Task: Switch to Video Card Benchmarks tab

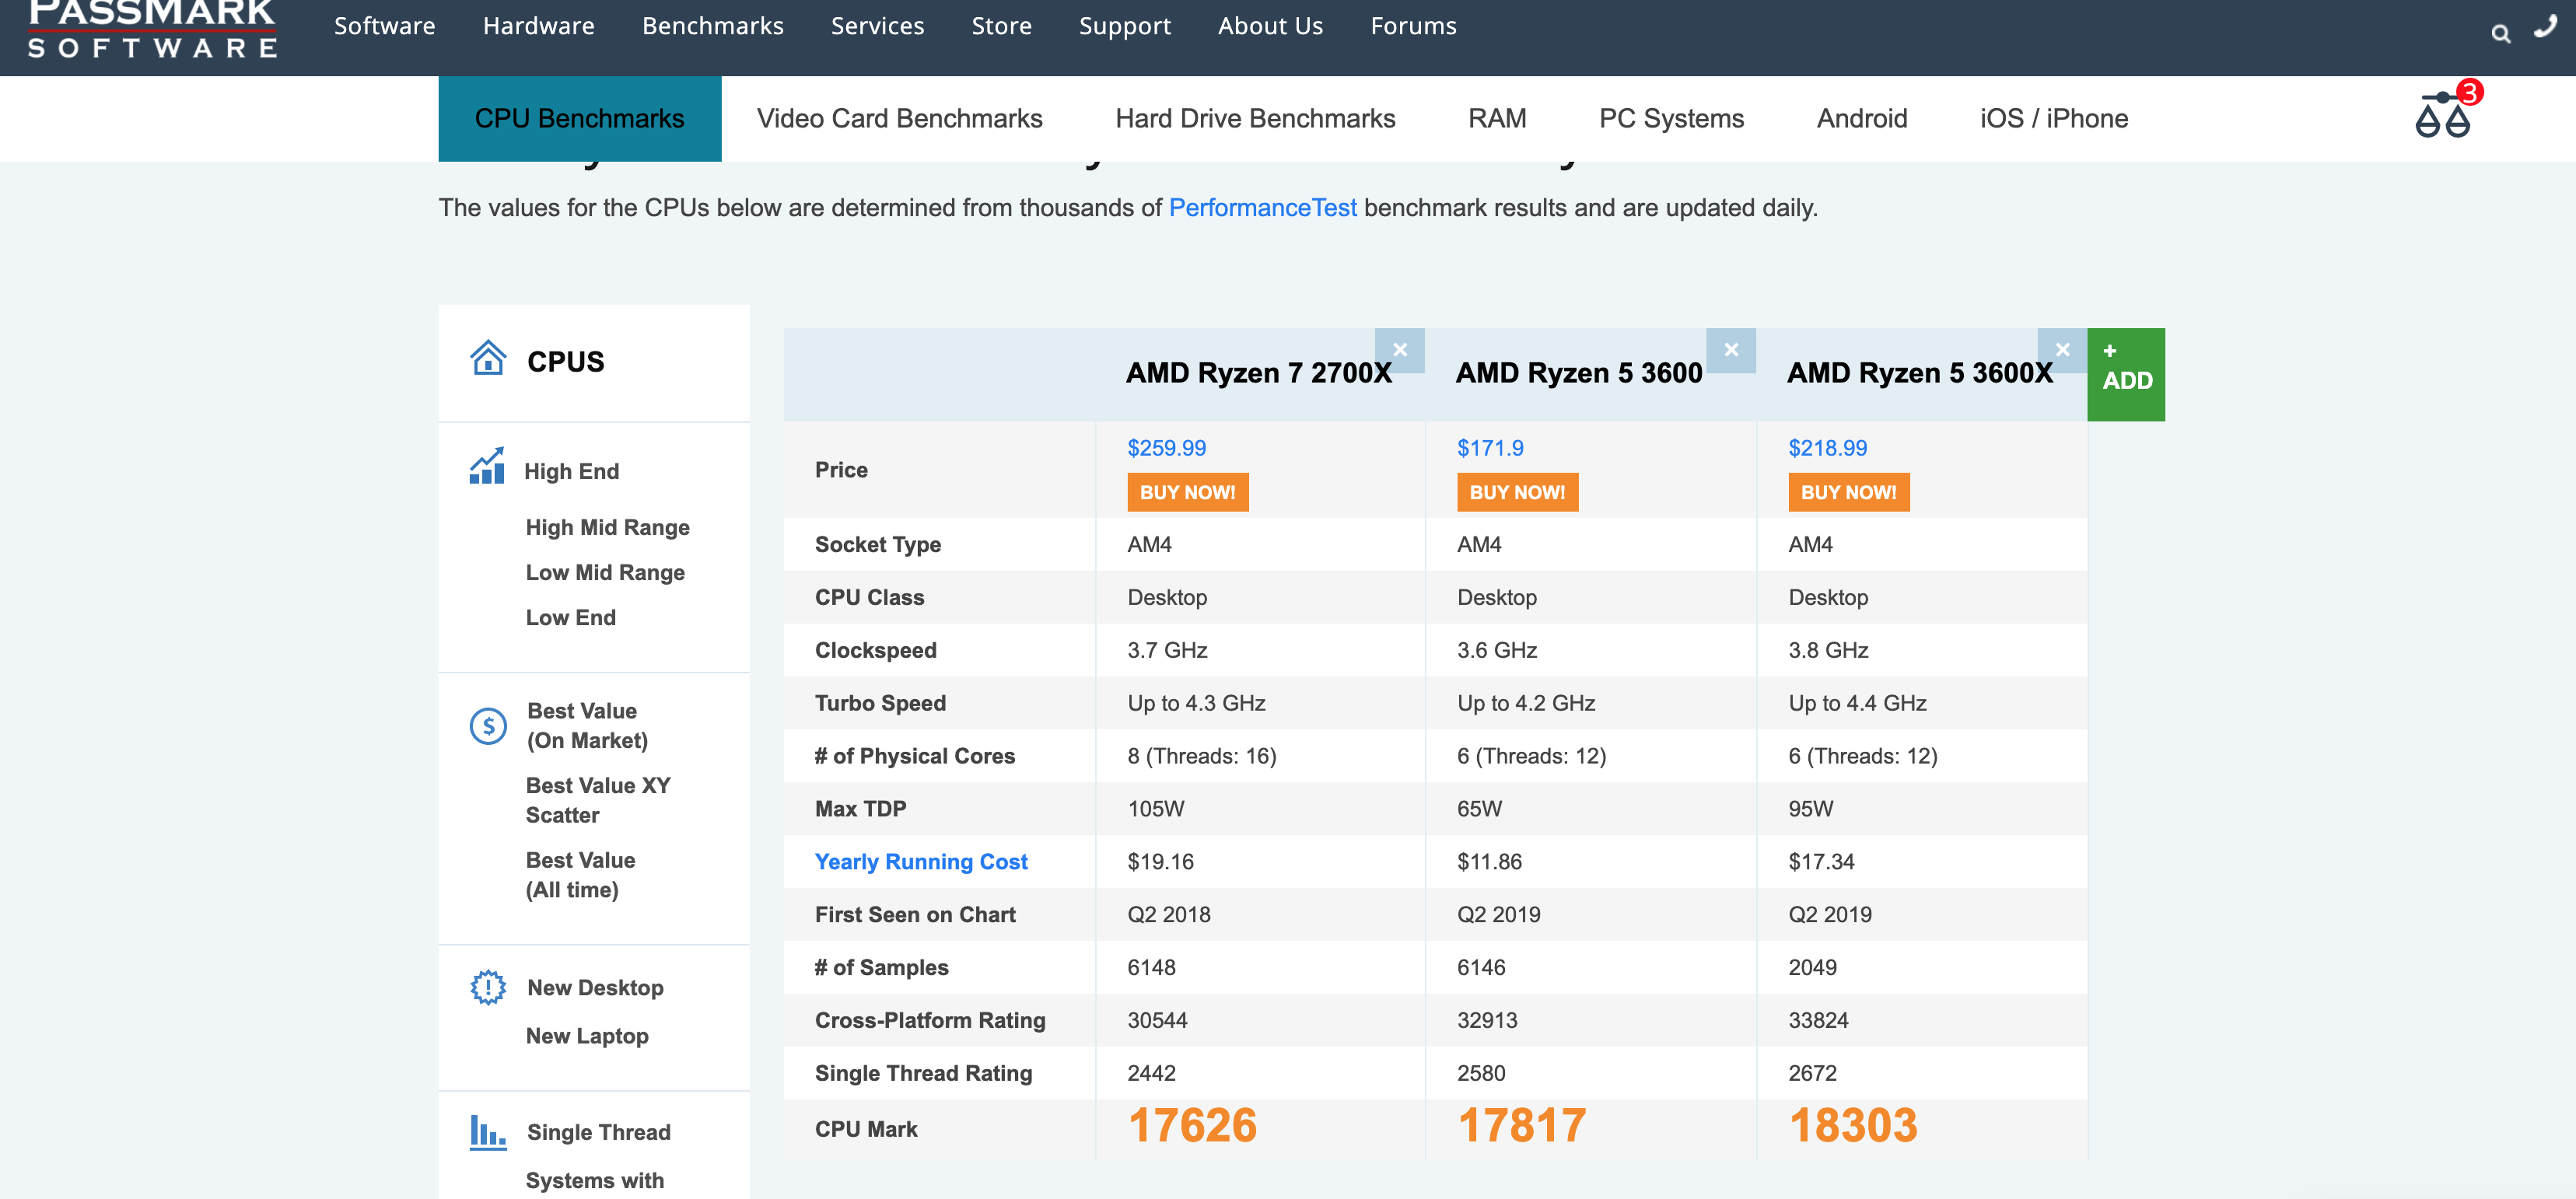Action: 899,119
